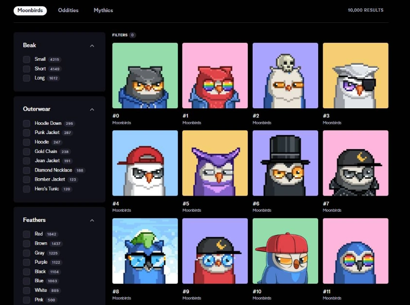
Task: Collapse the Feathers filter section
Action: 92,220
